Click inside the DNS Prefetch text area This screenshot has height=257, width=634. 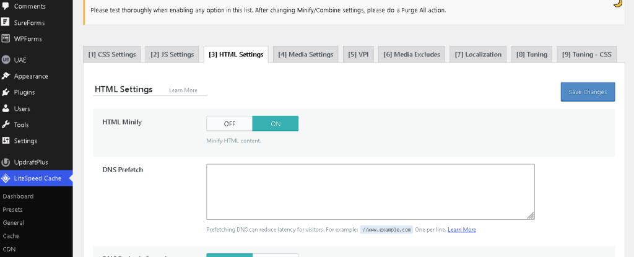point(370,192)
